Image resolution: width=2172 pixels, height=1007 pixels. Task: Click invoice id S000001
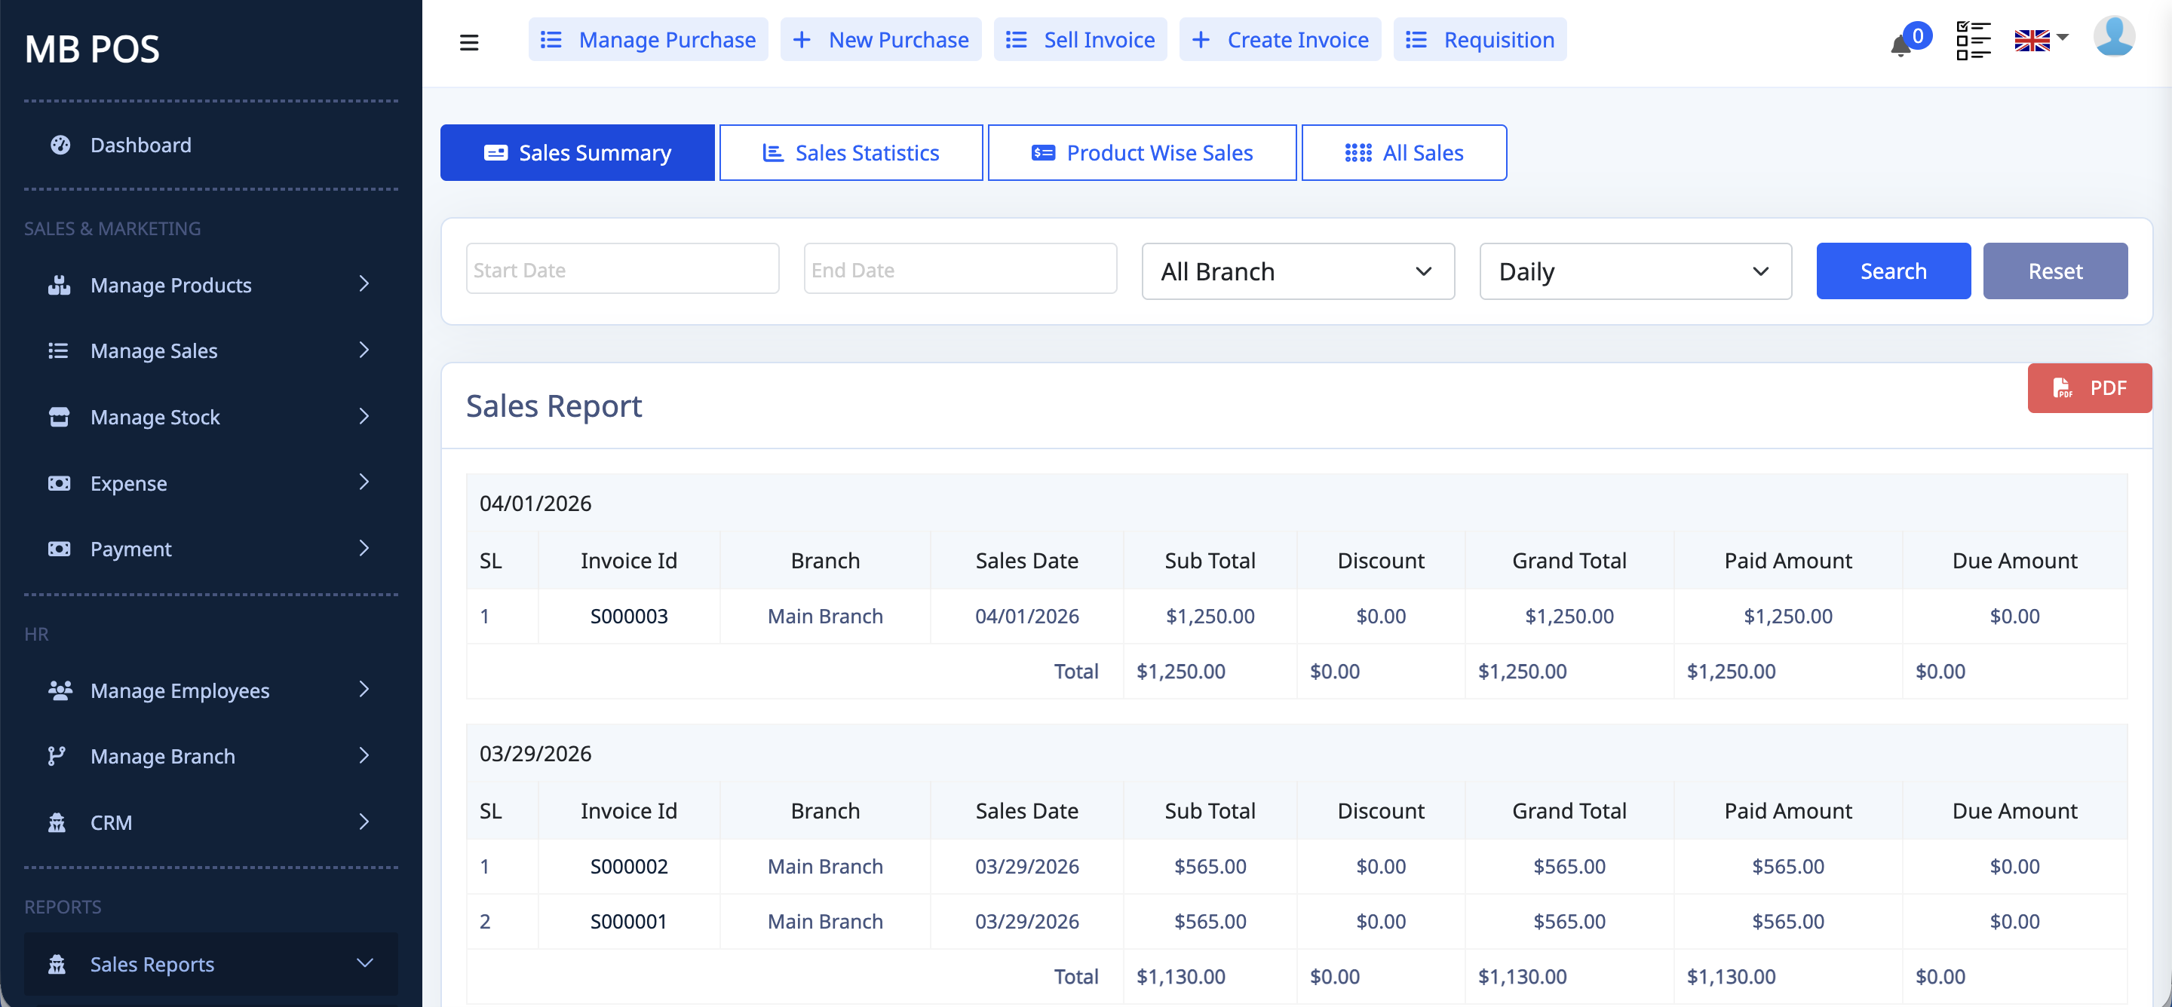[x=629, y=921]
